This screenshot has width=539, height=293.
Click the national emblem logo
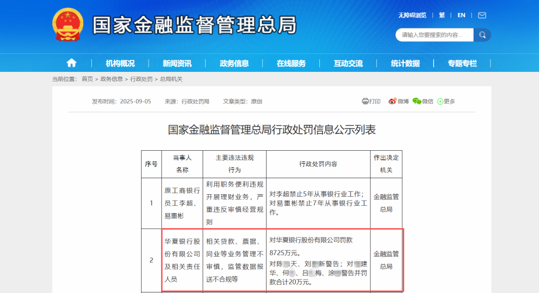[x=68, y=24]
